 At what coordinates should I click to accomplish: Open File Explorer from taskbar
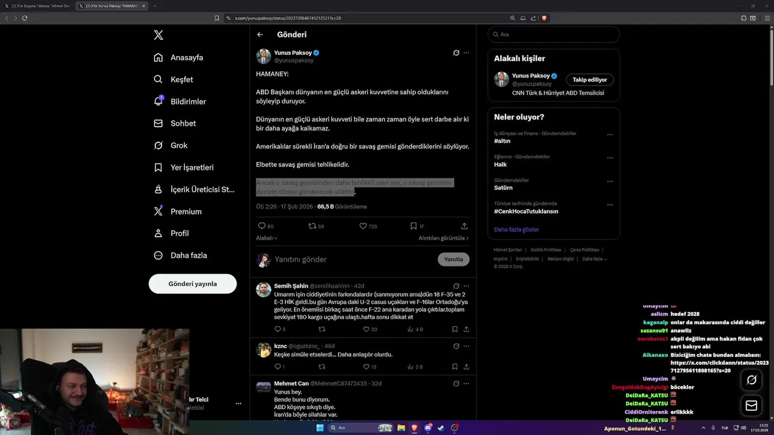pyautogui.click(x=401, y=428)
